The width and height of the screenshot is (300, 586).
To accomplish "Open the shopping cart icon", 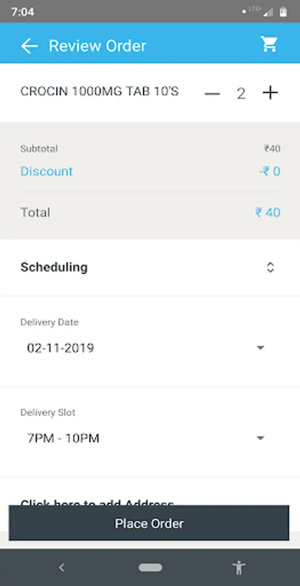I will click(269, 44).
